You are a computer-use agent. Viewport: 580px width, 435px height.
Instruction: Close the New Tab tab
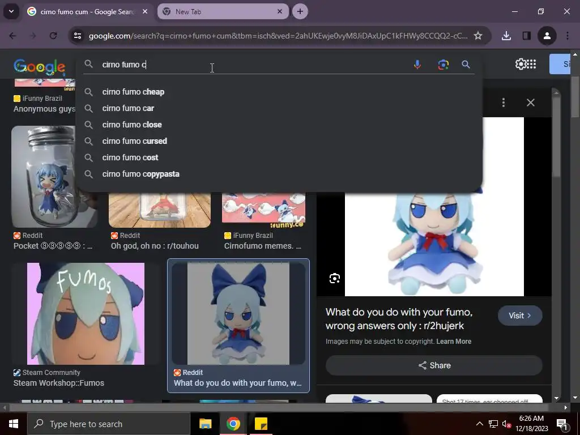280,11
